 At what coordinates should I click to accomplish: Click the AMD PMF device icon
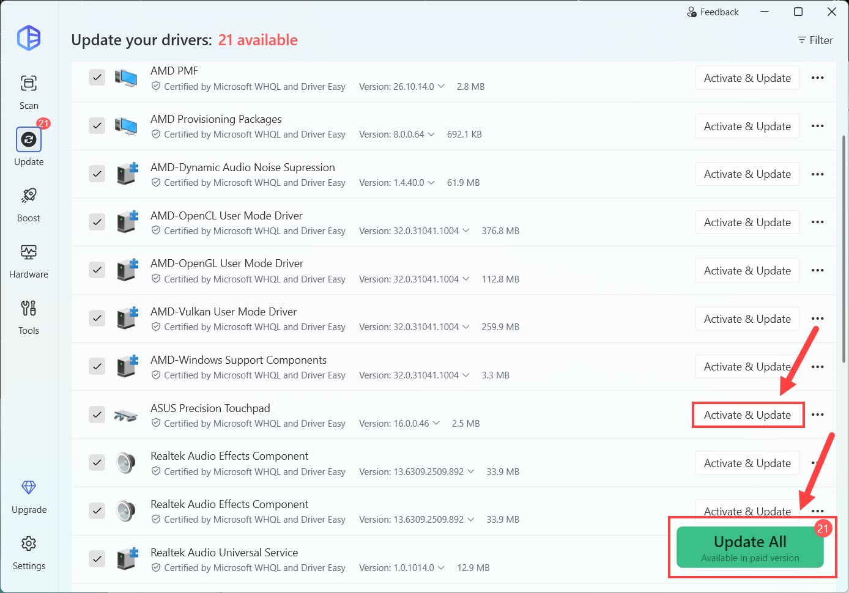click(126, 78)
